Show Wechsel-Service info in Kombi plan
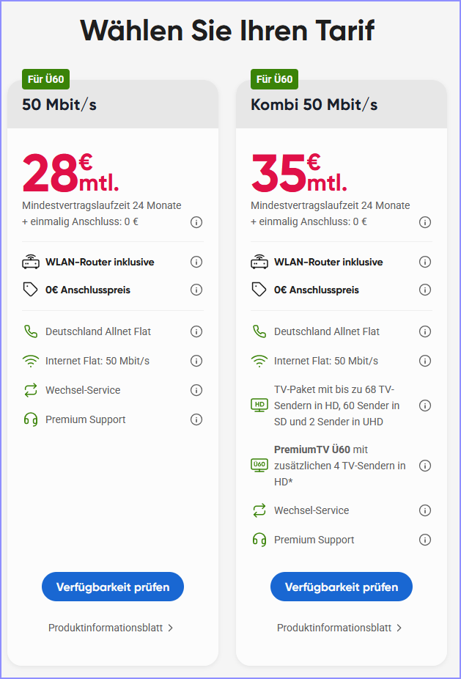461x679 pixels. click(x=425, y=510)
